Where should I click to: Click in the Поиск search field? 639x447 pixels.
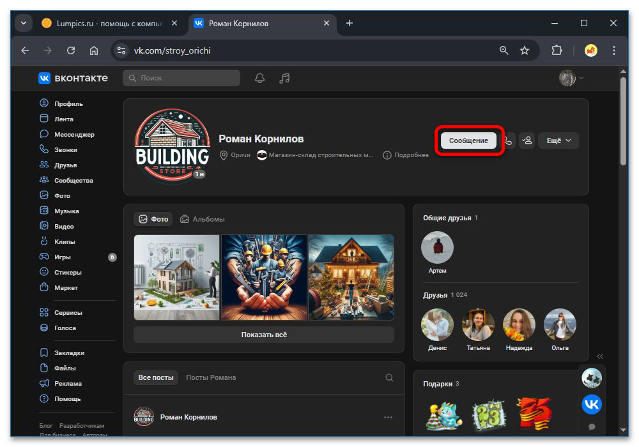coord(181,78)
